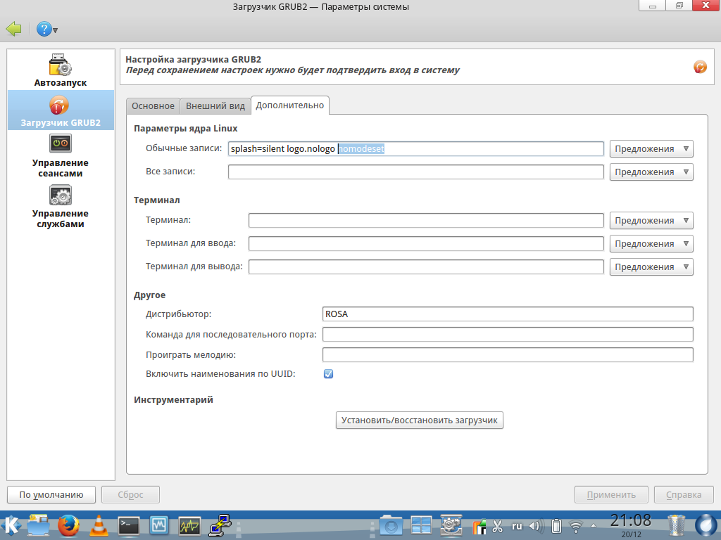Click the По умолчанию button
This screenshot has height=540, width=721.
pos(51,494)
